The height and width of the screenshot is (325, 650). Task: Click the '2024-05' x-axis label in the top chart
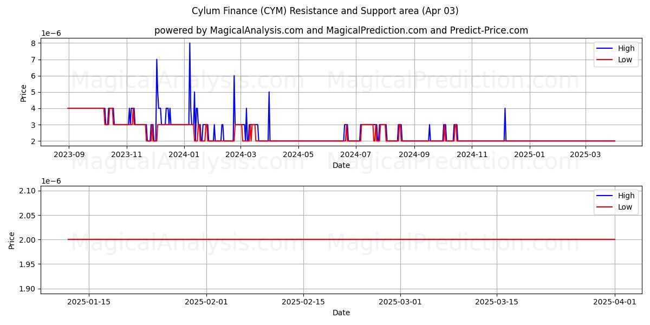(x=298, y=155)
